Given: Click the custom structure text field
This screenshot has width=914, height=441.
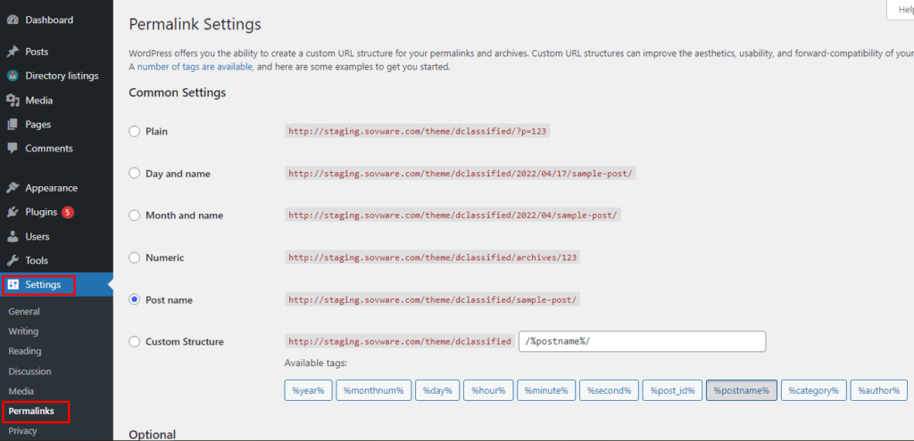Looking at the screenshot, I should 641,342.
